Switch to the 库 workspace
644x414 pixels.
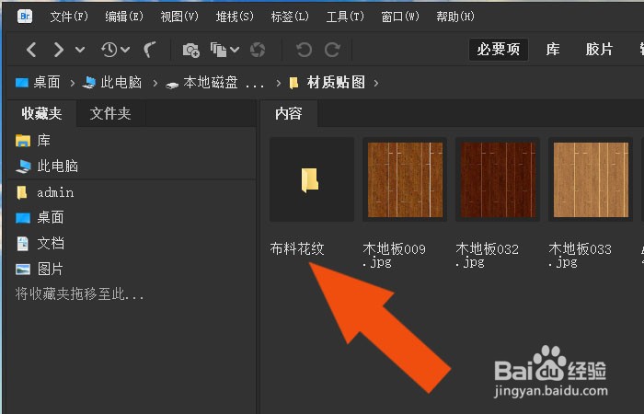[x=553, y=50]
